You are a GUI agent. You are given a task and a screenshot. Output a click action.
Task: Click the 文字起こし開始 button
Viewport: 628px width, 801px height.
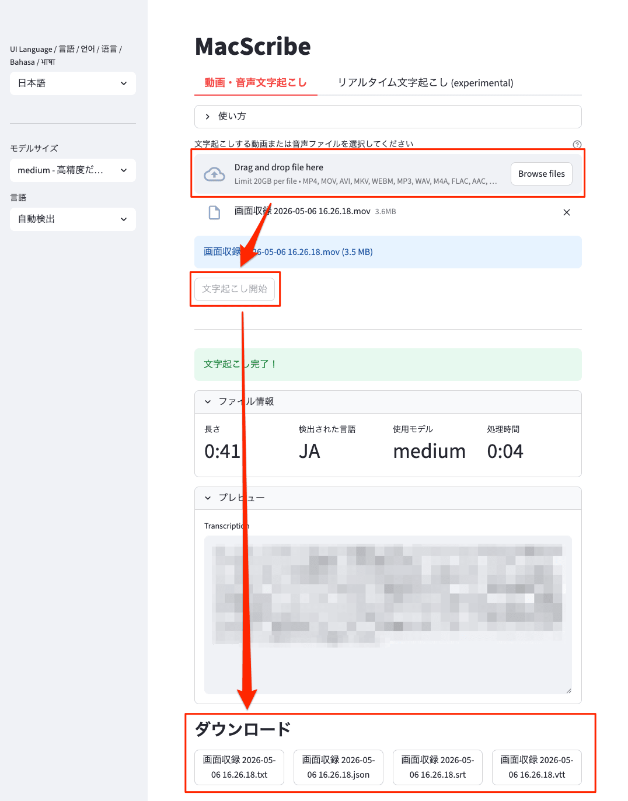(x=235, y=289)
